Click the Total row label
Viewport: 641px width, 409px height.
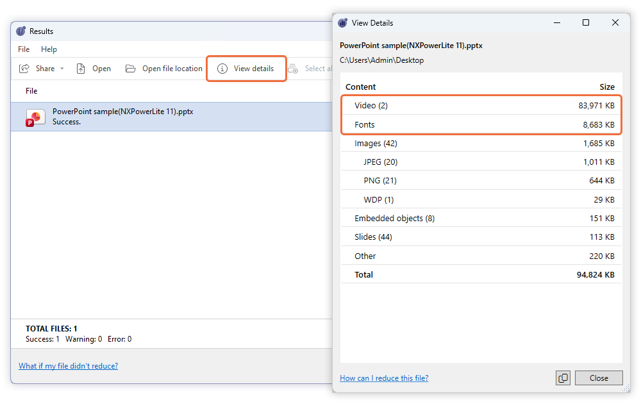tap(363, 274)
